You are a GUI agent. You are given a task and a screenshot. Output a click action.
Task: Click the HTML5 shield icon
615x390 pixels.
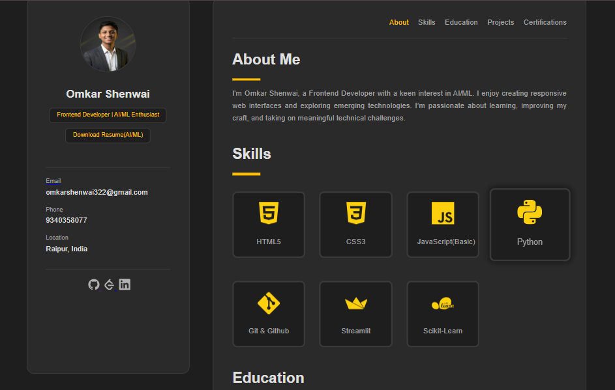click(x=269, y=213)
